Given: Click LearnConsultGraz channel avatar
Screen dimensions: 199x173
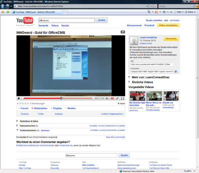Looking at the screenshot, I should (134, 41).
